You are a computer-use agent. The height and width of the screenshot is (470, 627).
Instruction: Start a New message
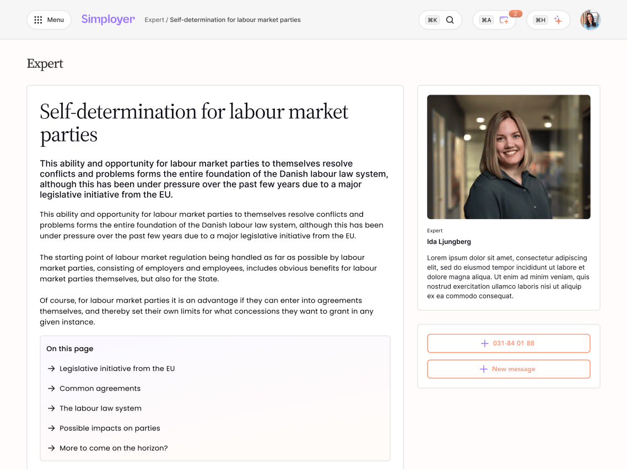[509, 369]
